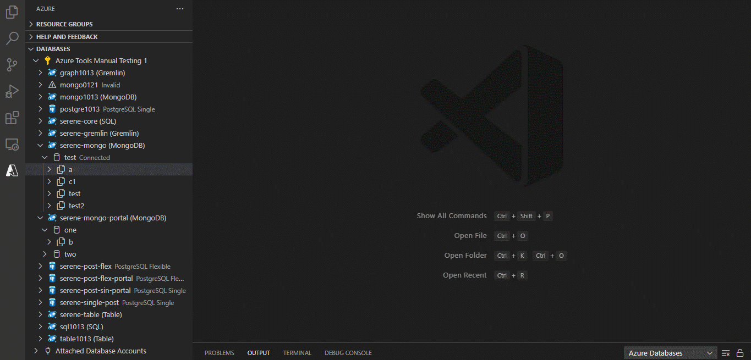Select the Azure view icon
751x360 pixels.
coord(12,170)
